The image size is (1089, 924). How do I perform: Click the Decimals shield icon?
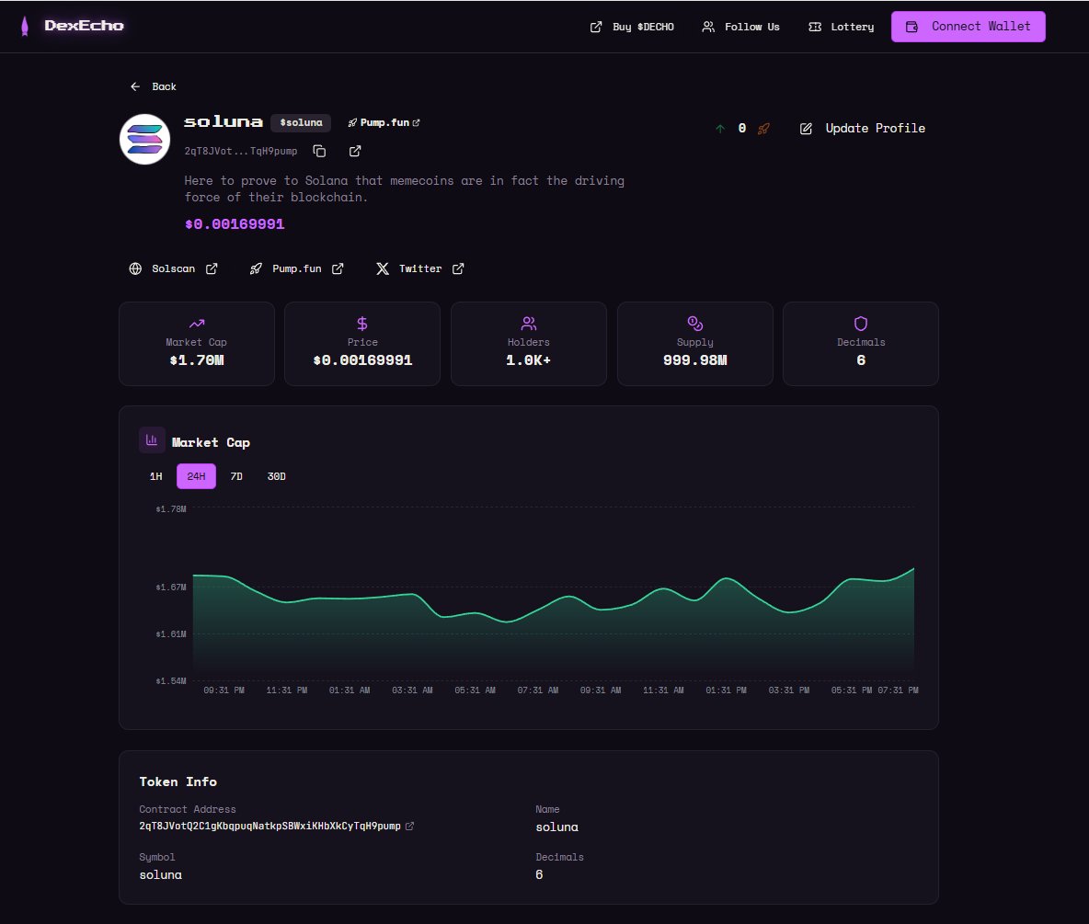tap(861, 324)
